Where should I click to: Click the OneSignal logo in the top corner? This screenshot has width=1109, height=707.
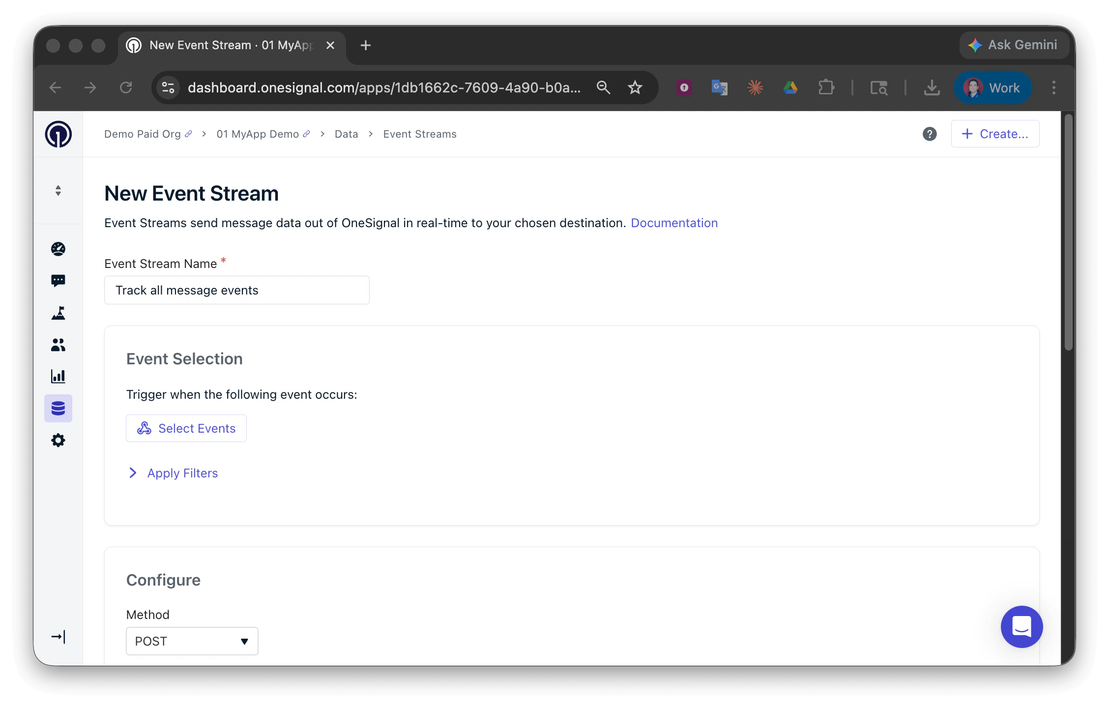click(x=58, y=134)
